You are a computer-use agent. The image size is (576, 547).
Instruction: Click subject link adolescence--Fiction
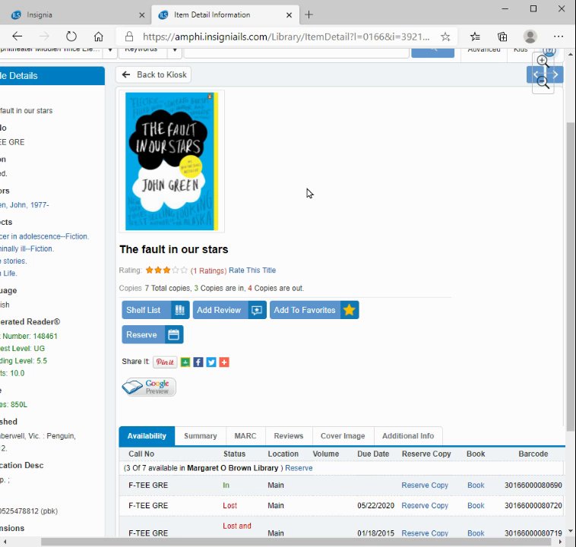(x=44, y=236)
